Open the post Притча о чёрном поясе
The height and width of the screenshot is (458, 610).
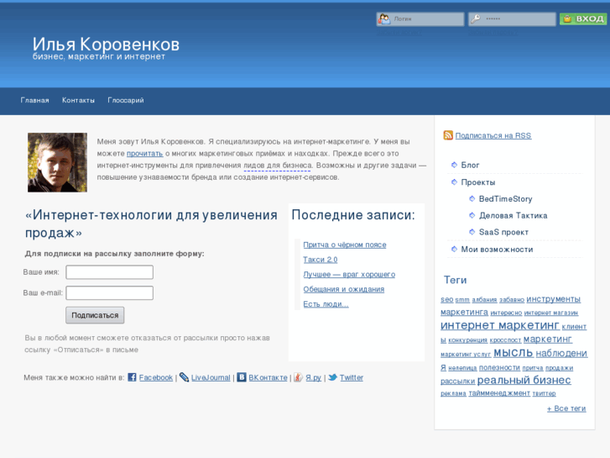345,245
